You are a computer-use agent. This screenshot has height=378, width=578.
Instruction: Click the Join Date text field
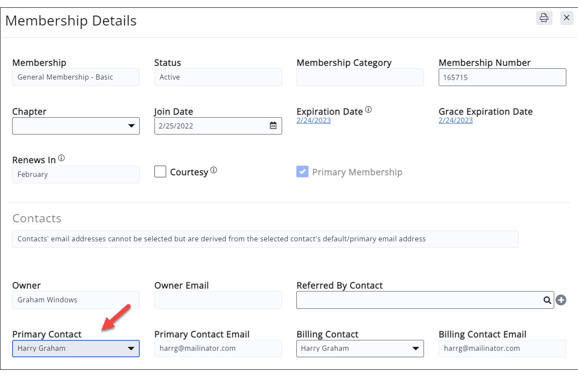click(210, 126)
